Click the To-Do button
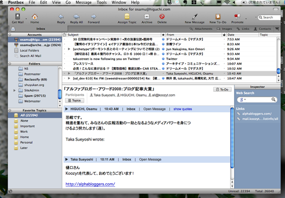Viewport: 285px width, 198px height. [222, 90]
